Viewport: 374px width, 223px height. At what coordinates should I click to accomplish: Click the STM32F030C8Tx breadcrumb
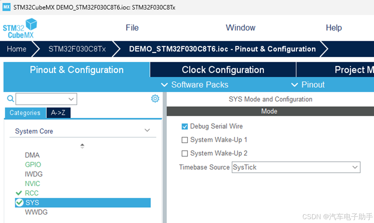click(77, 49)
